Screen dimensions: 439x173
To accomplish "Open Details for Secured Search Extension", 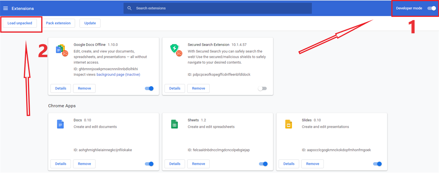I will pos(175,88).
